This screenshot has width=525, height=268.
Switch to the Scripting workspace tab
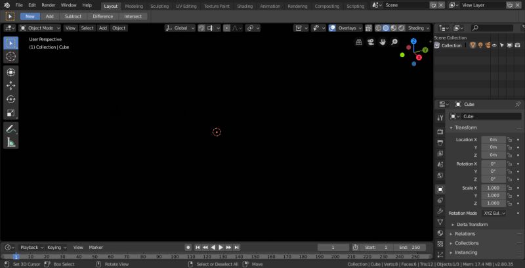coord(355,6)
